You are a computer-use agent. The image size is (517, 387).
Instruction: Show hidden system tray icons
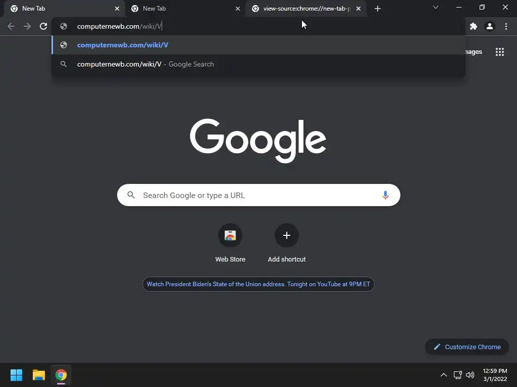(x=443, y=375)
